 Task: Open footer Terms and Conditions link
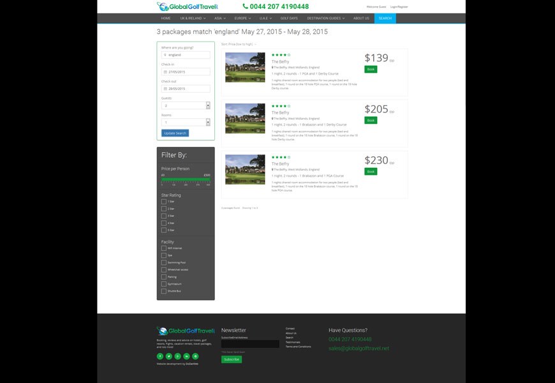click(x=298, y=347)
